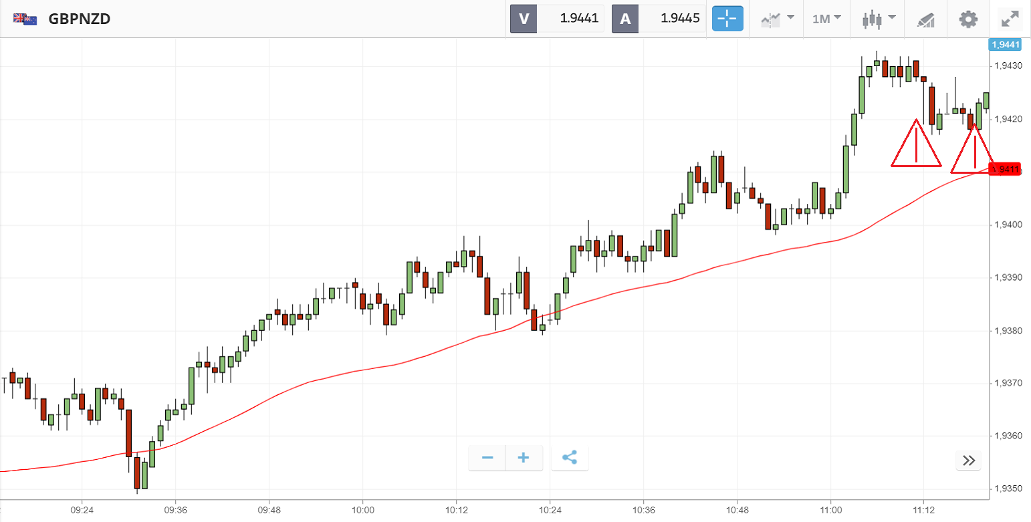Open the indicators dropdown
The image size is (1031, 522).
coord(777,19)
